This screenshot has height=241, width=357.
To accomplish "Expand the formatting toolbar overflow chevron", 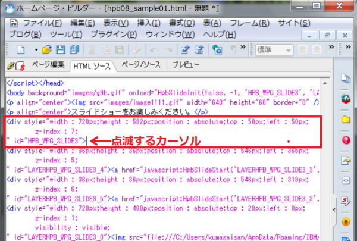I will 331,47.
